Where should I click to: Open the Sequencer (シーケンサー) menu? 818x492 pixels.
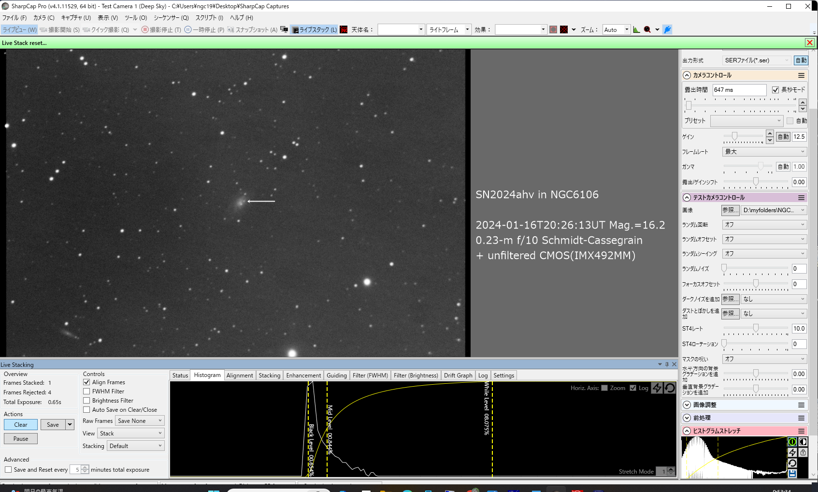171,18
